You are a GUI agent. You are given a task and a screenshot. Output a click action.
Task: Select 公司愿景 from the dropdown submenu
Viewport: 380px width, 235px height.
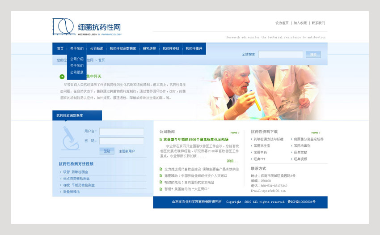76,72
